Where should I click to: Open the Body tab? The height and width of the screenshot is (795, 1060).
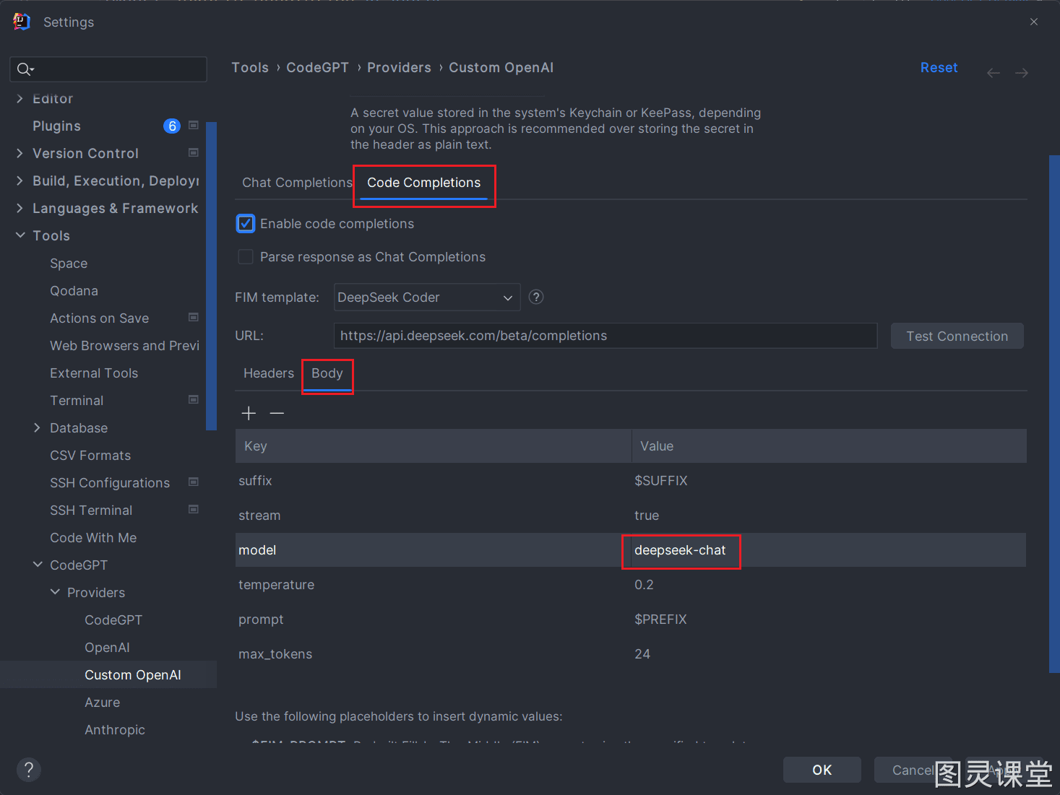tap(327, 373)
